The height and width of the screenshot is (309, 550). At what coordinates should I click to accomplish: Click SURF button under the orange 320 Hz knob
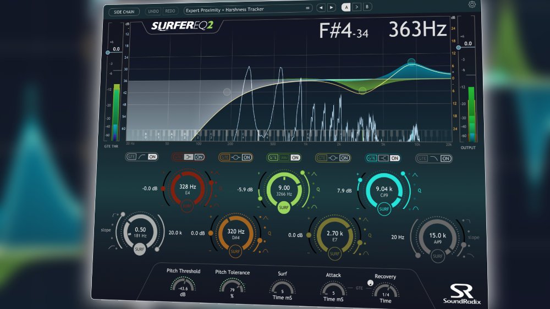[x=235, y=251]
